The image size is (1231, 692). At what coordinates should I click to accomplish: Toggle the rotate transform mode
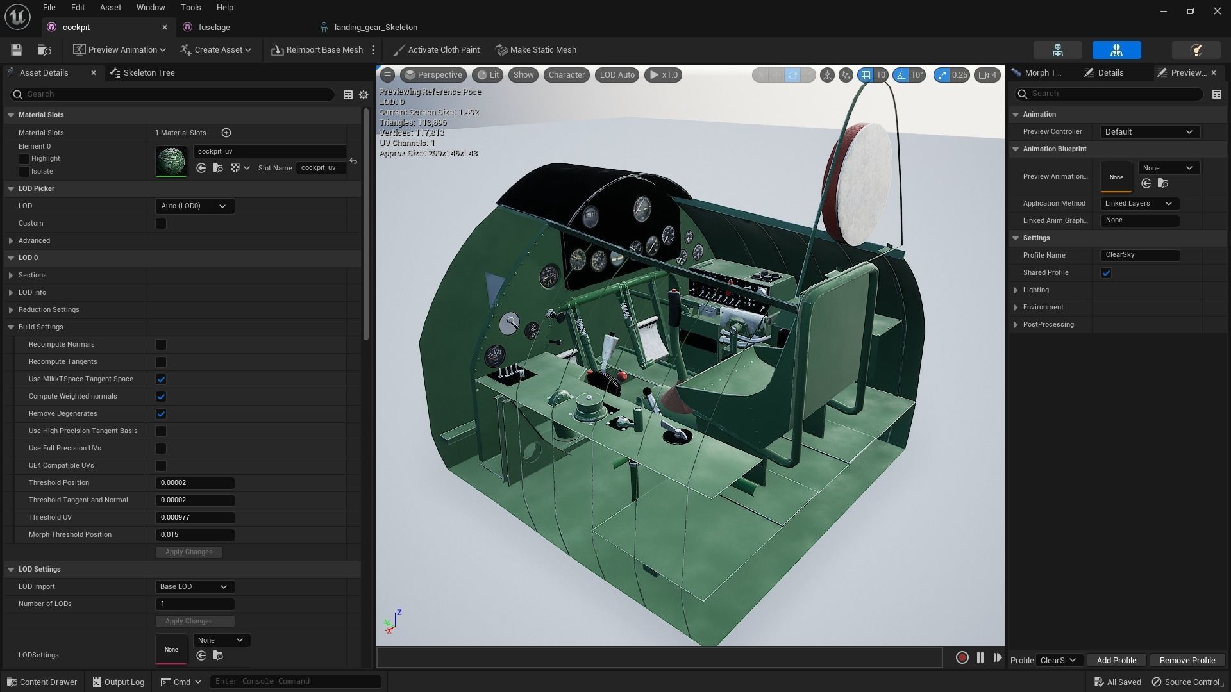tap(792, 75)
